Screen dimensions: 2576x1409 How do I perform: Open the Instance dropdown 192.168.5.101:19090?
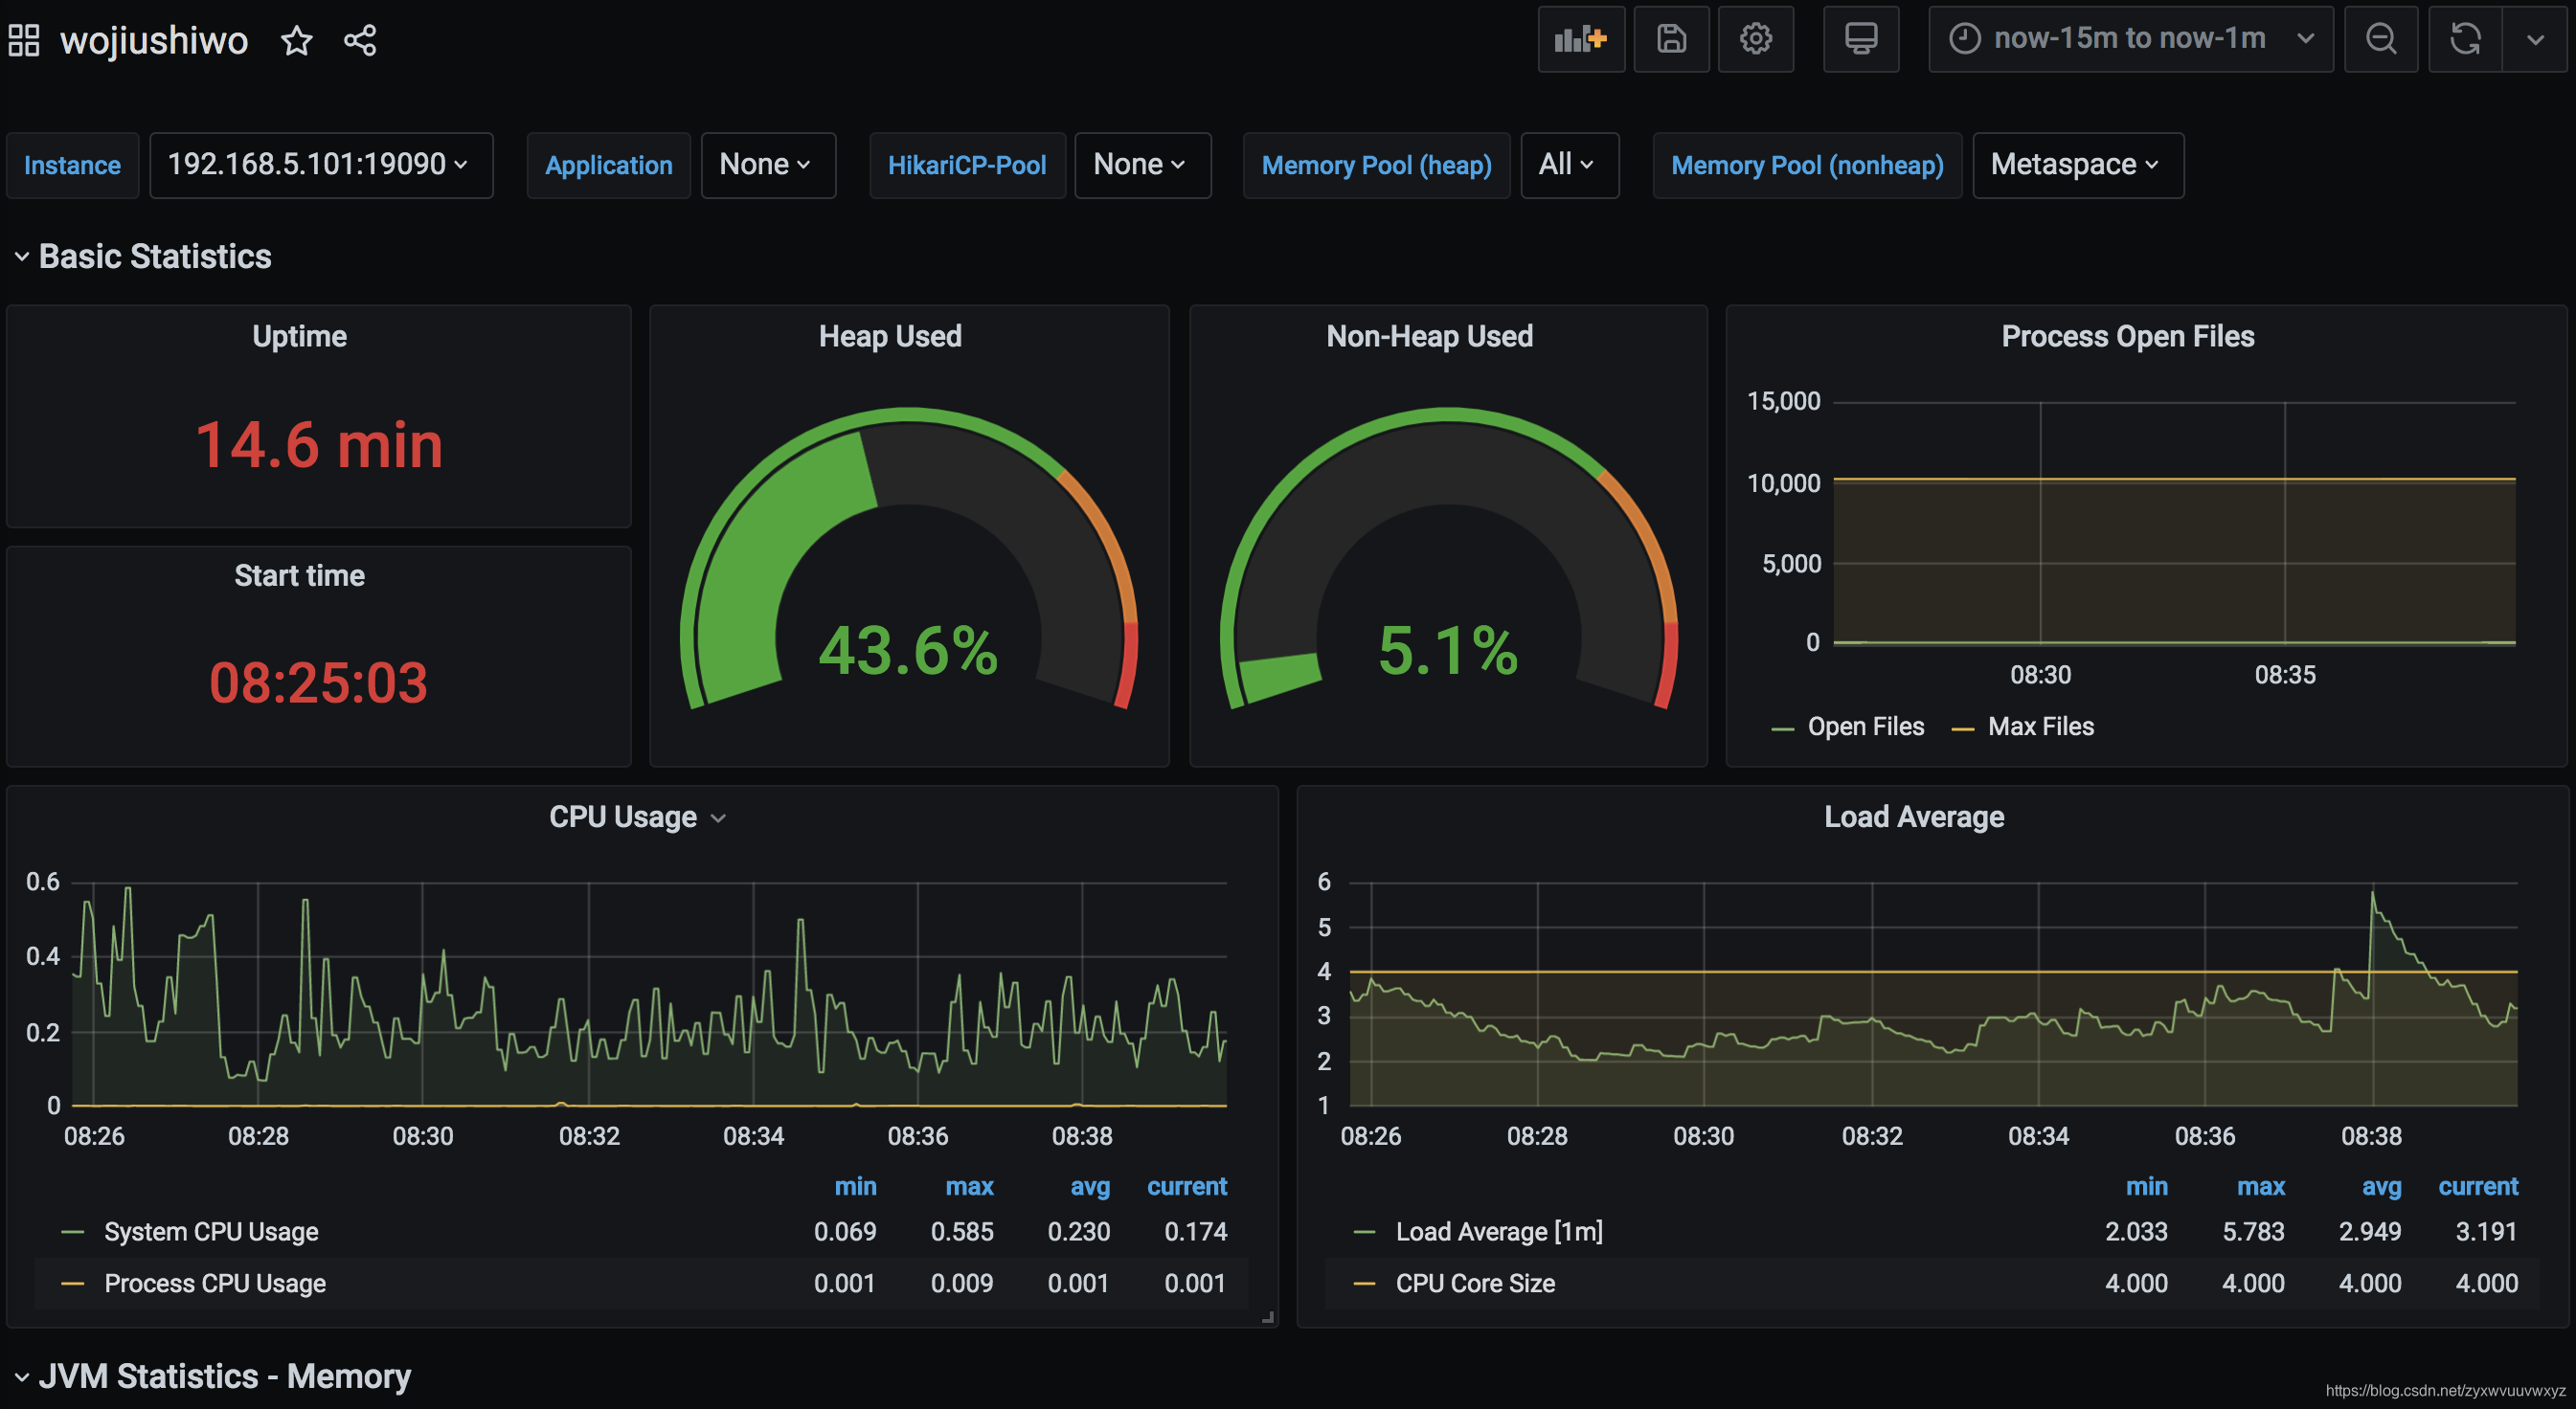click(x=320, y=165)
